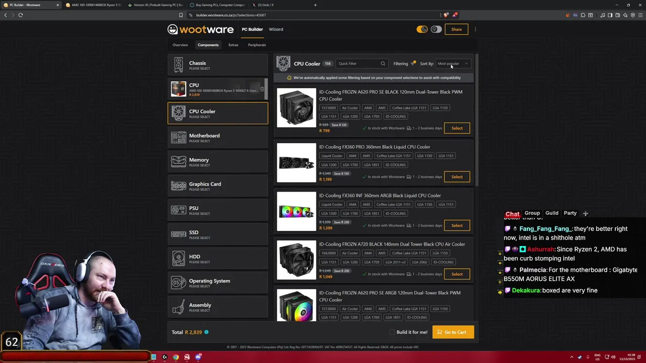Click the product list vertical scrollbar
The height and width of the screenshot is (363, 646).
coord(476,119)
